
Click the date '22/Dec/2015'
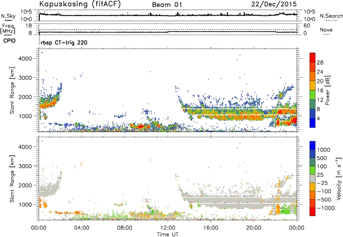(x=274, y=4)
